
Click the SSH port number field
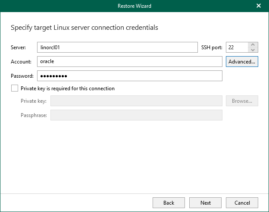tap(237, 47)
